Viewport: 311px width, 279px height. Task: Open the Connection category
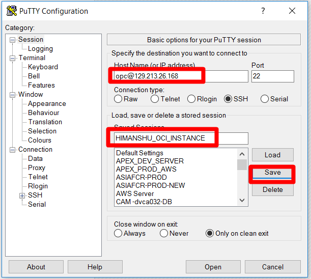35,149
